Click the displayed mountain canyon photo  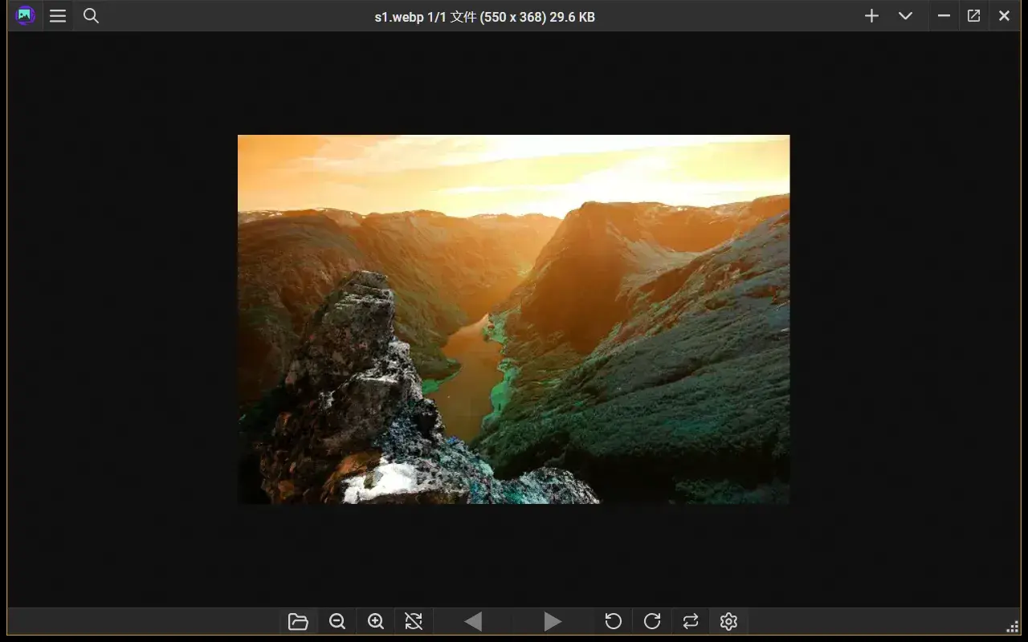click(x=514, y=319)
